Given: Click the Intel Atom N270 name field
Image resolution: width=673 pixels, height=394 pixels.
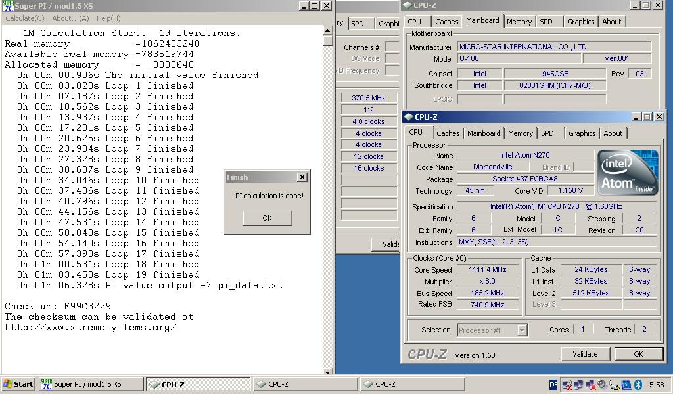Looking at the screenshot, I should click(x=525, y=155).
